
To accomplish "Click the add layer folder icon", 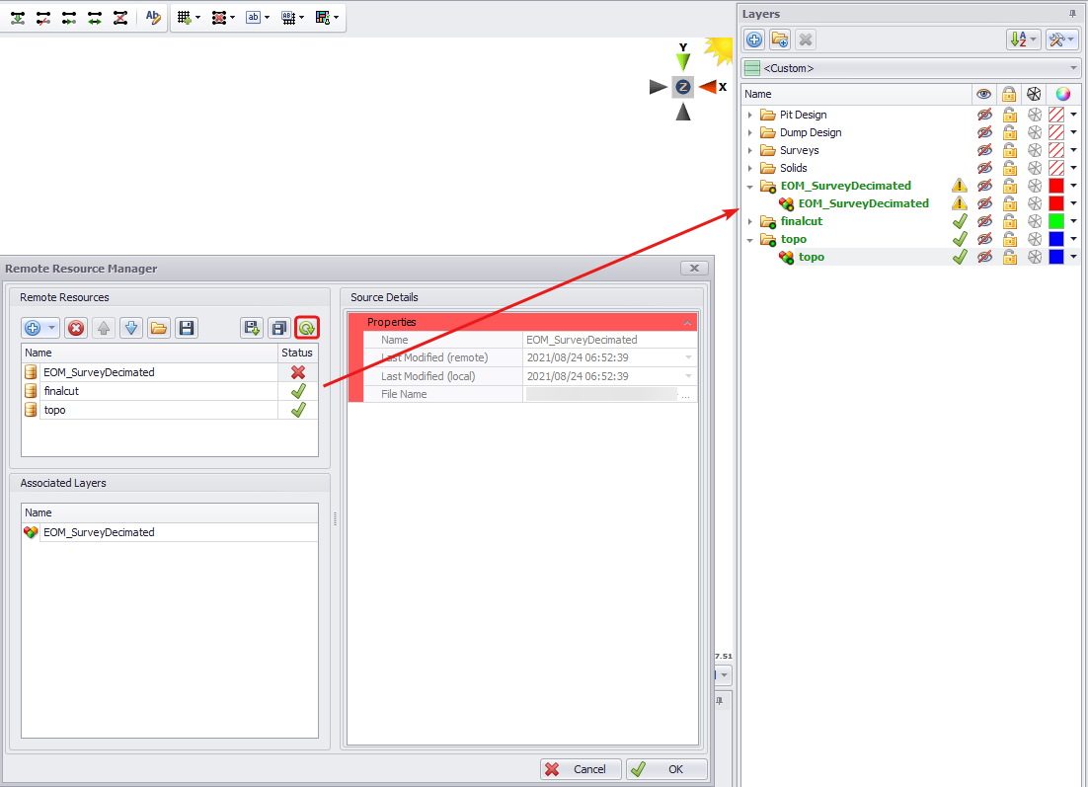I will click(x=780, y=39).
